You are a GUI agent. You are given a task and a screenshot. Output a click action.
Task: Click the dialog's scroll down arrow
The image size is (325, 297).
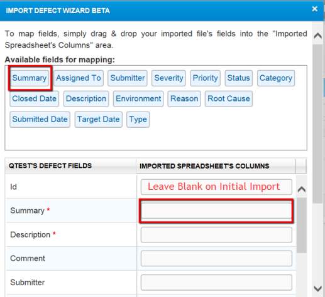coord(317,288)
